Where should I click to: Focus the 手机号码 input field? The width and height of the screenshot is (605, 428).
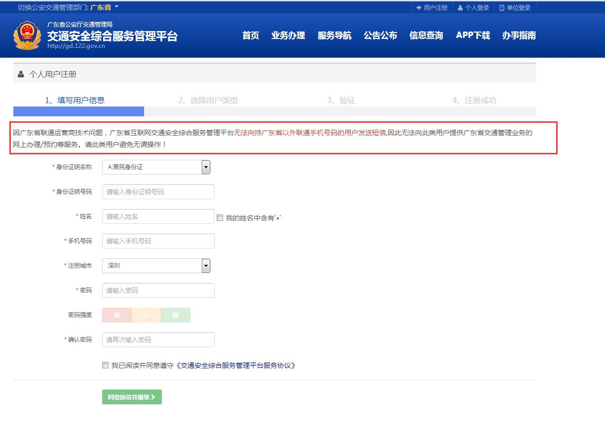[x=158, y=241]
